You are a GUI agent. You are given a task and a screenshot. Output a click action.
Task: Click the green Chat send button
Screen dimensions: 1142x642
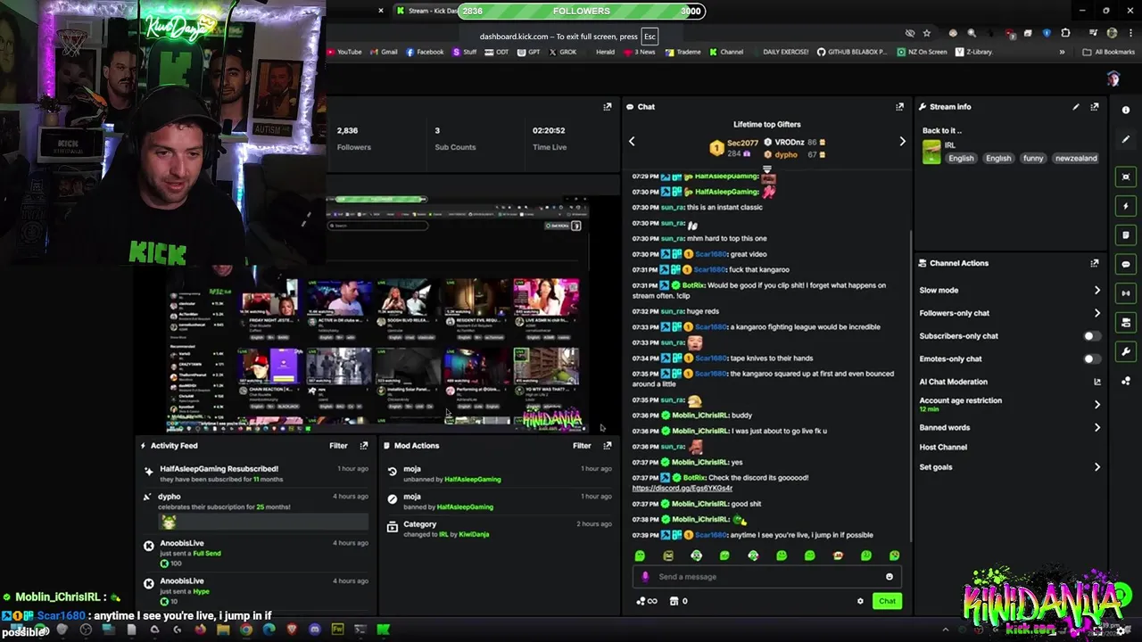click(x=887, y=601)
